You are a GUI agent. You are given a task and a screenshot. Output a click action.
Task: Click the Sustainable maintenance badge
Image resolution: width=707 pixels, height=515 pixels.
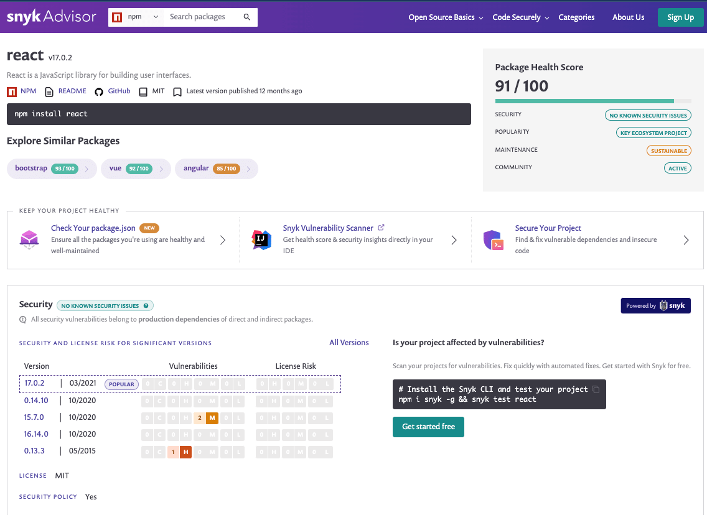668,151
